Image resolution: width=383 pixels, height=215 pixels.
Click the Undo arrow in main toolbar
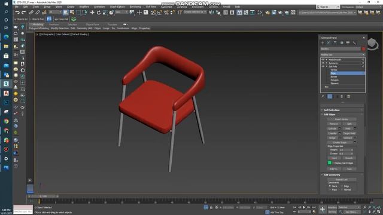17,13
